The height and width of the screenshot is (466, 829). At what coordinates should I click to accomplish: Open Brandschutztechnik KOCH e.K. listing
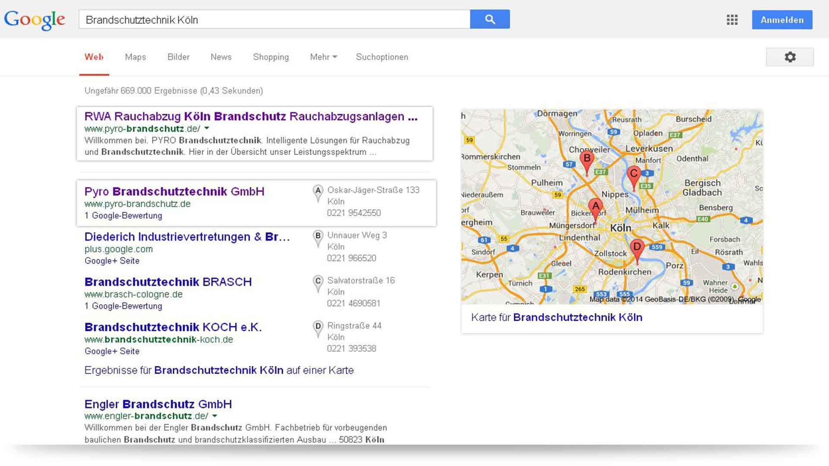click(x=173, y=327)
